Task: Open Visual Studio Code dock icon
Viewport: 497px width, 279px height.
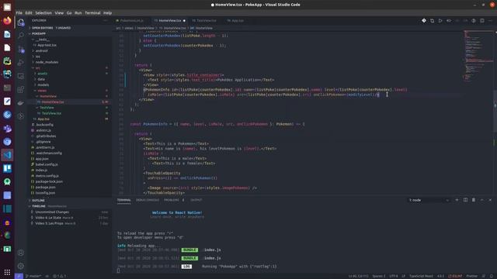Action: (x=7, y=155)
